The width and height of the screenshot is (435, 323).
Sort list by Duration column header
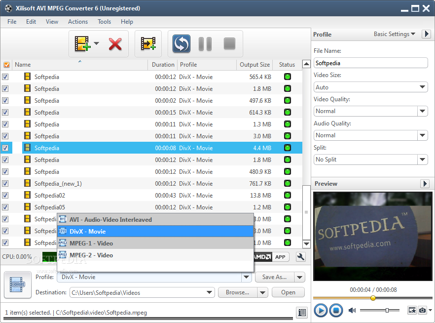163,65
